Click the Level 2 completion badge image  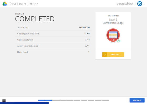[x=113, y=35]
